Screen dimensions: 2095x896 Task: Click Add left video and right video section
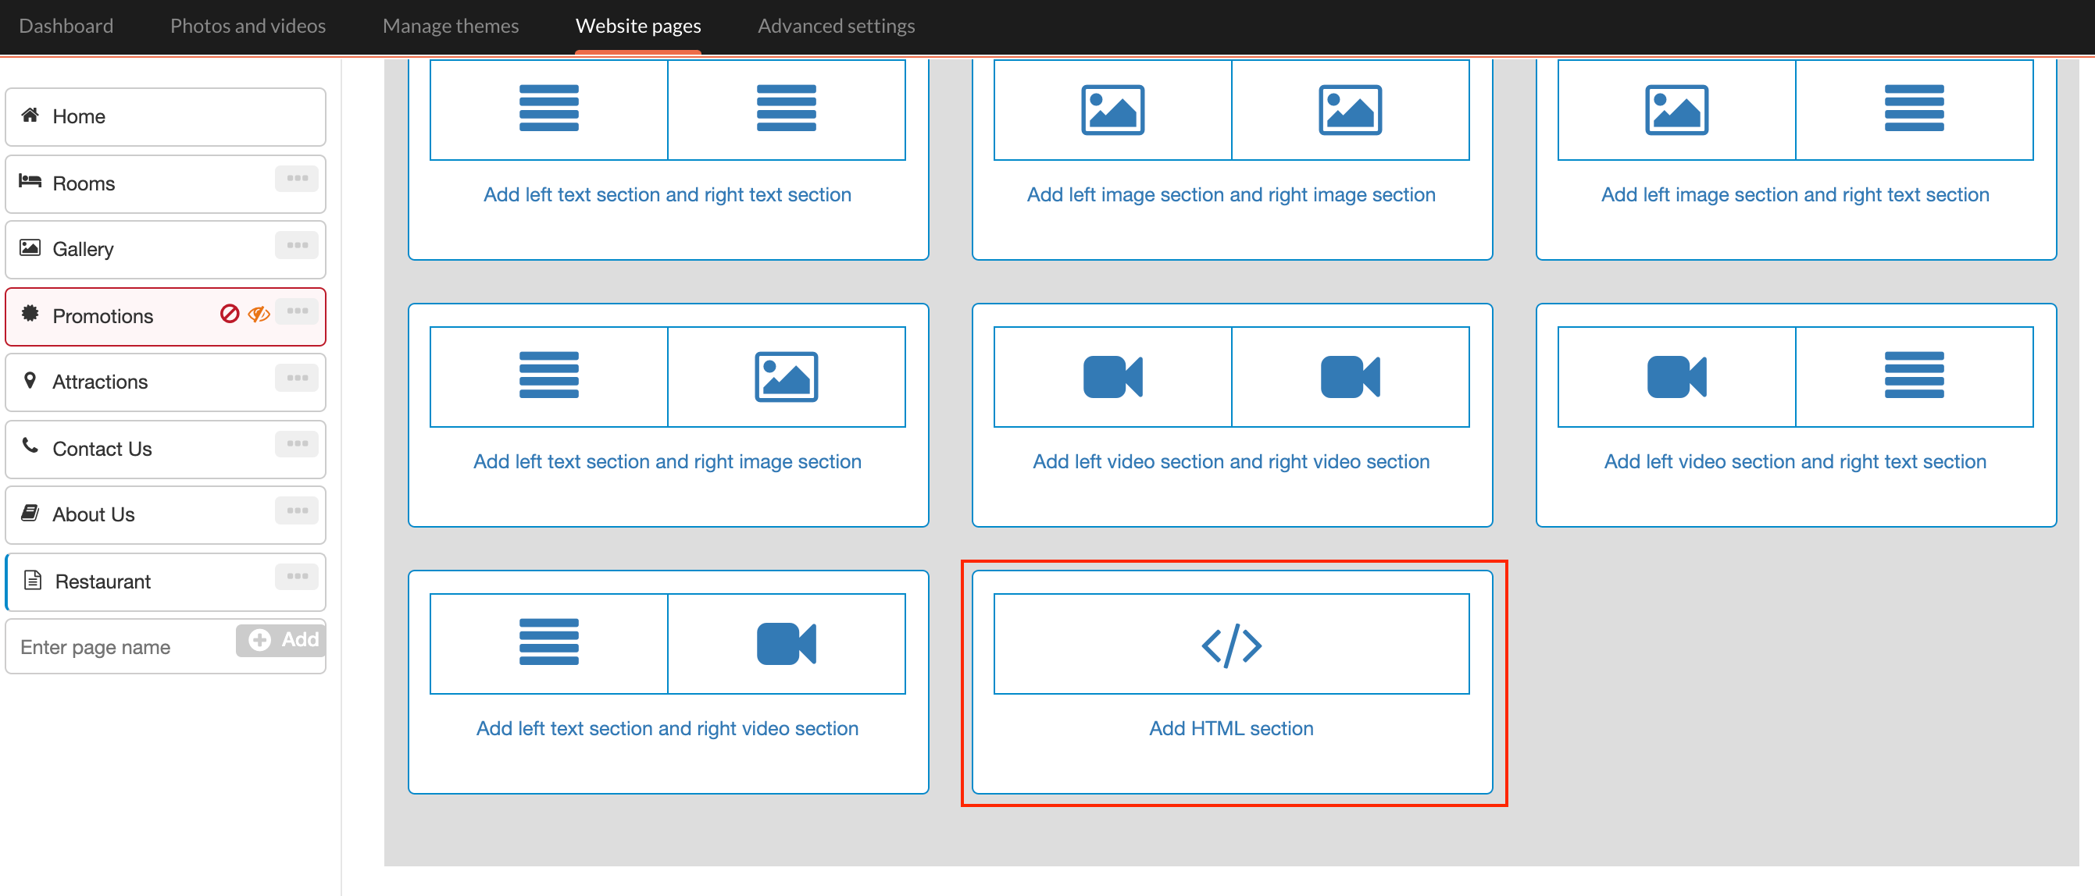point(1231,461)
